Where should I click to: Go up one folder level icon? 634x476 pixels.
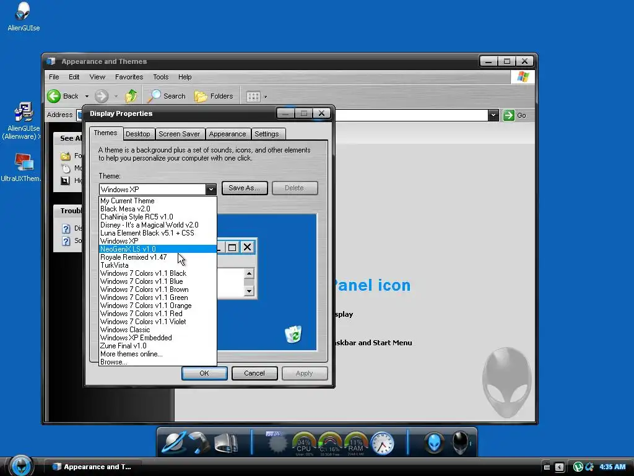pyautogui.click(x=131, y=96)
